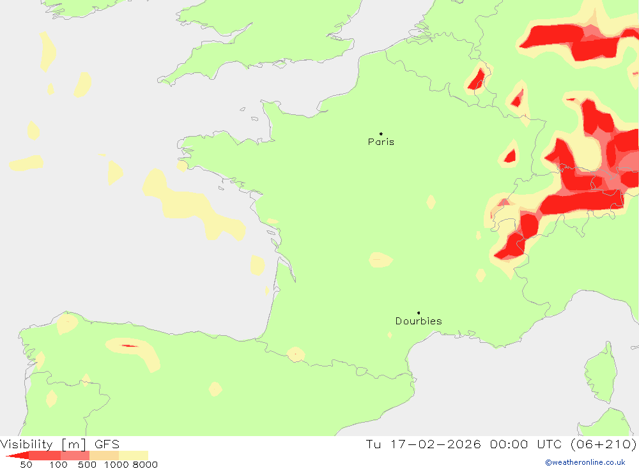Click the black dot marking Dourbies
Viewport: 639px width, 468px height.
(419, 313)
